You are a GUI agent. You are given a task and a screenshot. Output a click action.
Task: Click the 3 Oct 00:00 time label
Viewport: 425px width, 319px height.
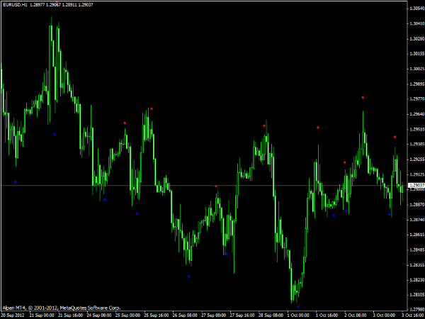[x=385, y=315]
